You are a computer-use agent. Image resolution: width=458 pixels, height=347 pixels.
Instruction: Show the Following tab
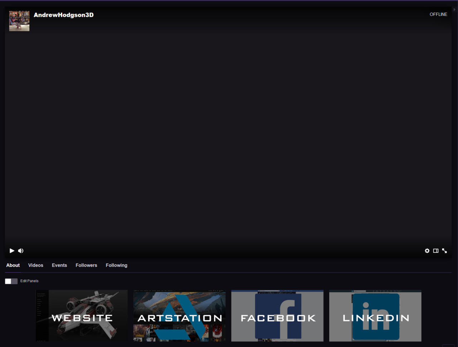click(117, 265)
